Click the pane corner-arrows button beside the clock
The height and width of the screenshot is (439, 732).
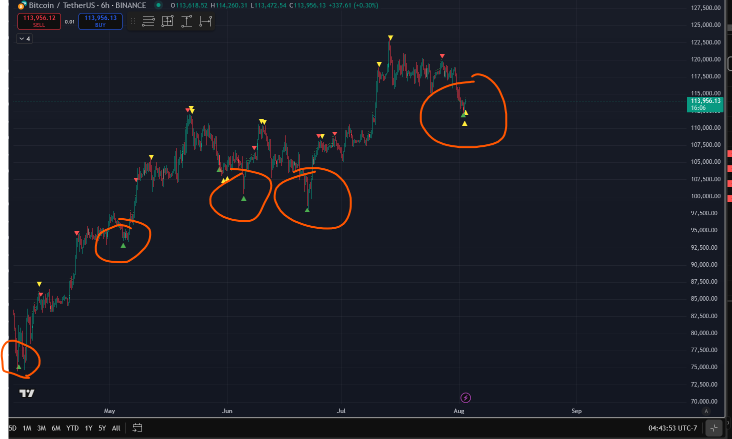tap(714, 428)
